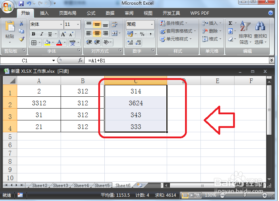Click the insert function fx icon

pyautogui.click(x=80, y=61)
